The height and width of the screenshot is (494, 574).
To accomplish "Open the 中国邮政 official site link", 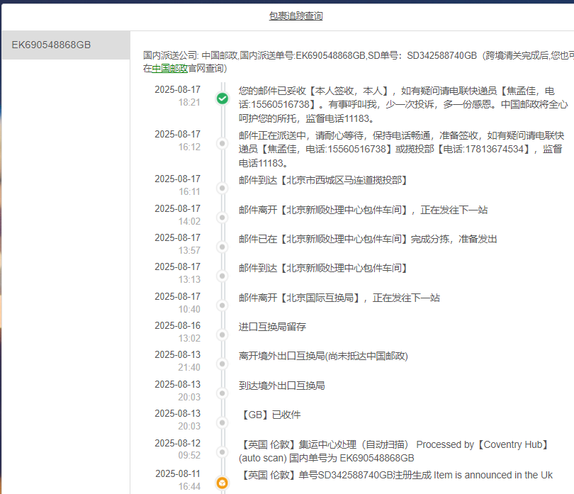I will click(x=170, y=69).
